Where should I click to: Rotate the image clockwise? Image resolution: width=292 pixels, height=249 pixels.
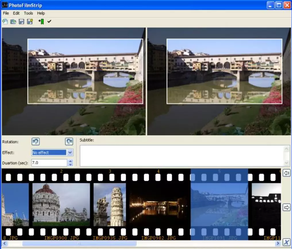69,141
